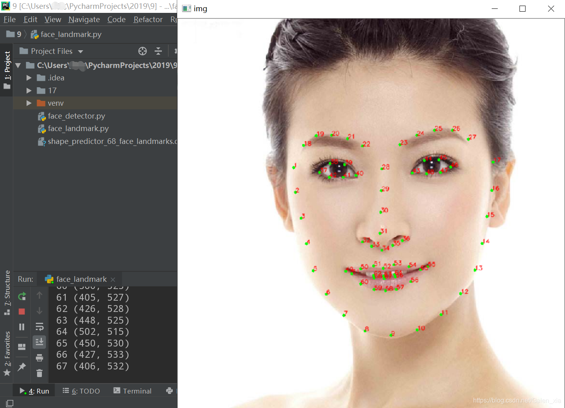Collapse all items in project tree

point(158,51)
